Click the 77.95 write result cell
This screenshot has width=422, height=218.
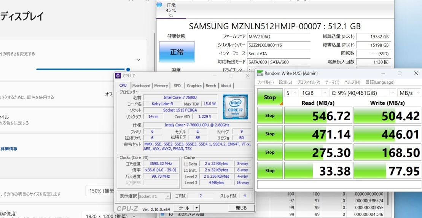(x=387, y=170)
